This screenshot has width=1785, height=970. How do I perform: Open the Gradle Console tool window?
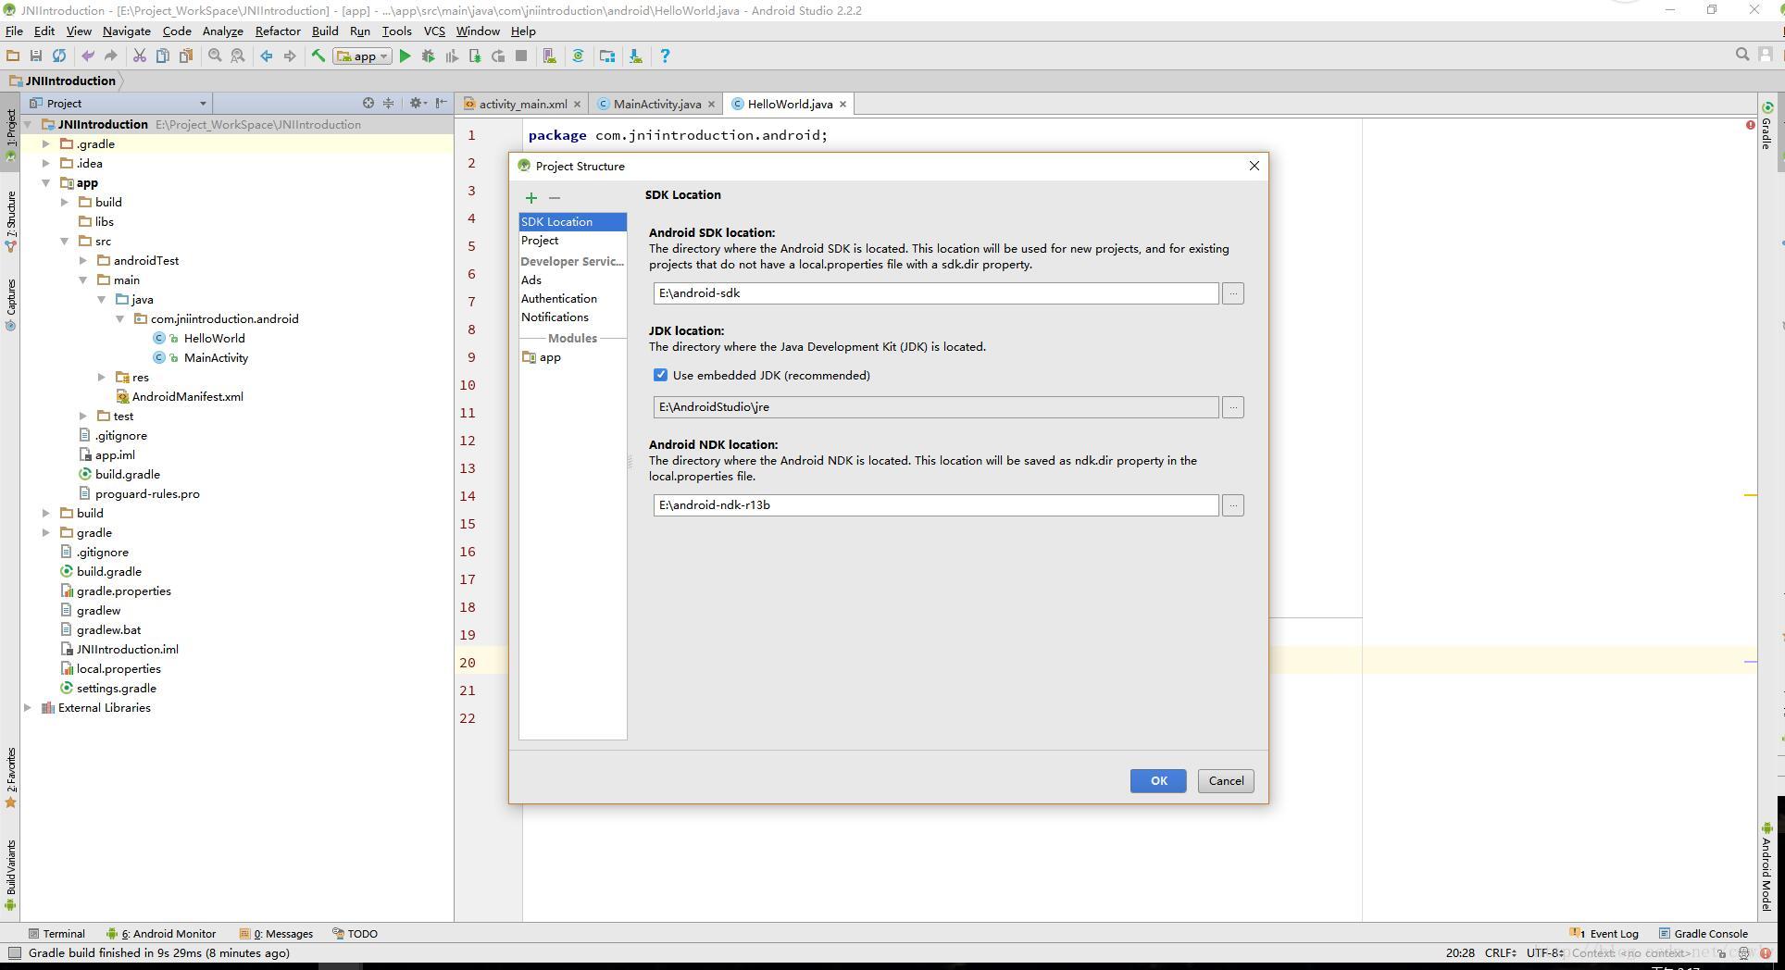pos(1703,934)
